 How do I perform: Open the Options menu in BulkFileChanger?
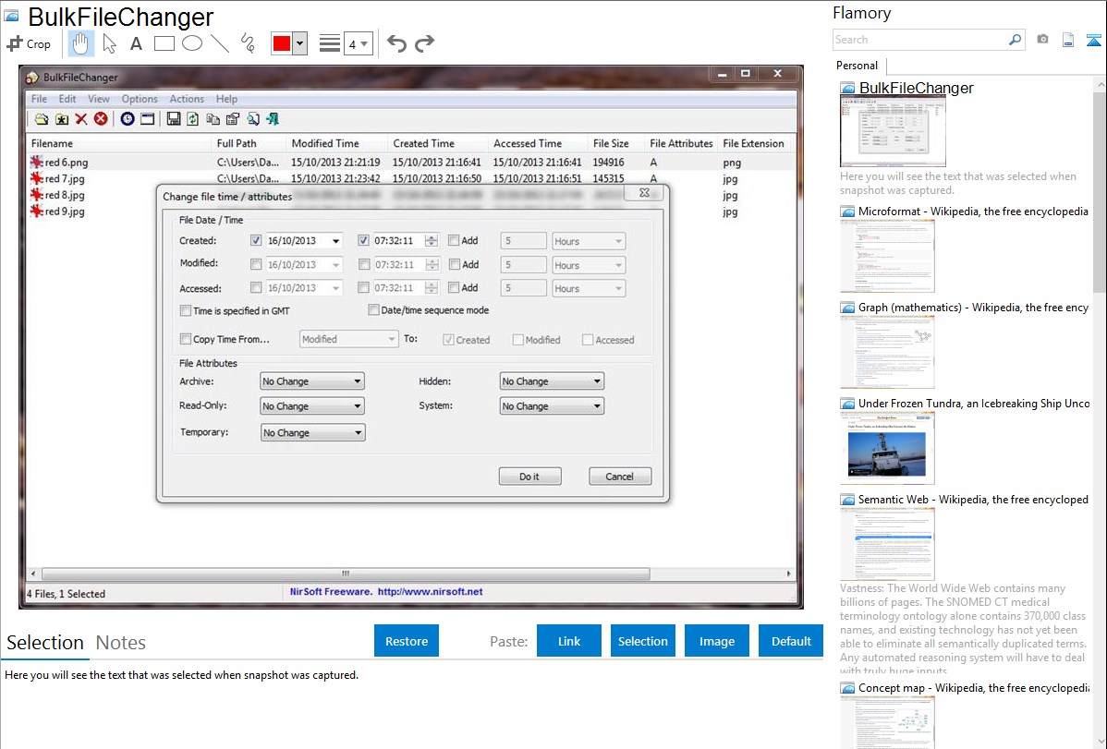(140, 99)
